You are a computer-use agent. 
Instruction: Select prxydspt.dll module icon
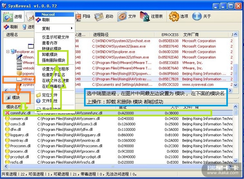pyautogui.click(x=7, y=157)
